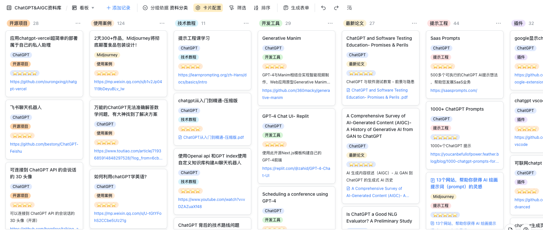Click the 技术教程 group header tag
The width and height of the screenshot is (543, 230).
tap(187, 23)
